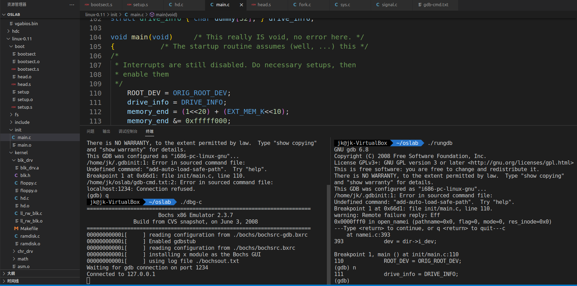Click the ASM icon on bootsect.s tab
Viewport: 577px width, 286px height.
(87, 5)
